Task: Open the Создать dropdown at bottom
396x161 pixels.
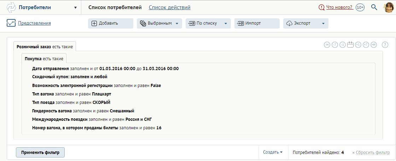Action: pos(273,152)
